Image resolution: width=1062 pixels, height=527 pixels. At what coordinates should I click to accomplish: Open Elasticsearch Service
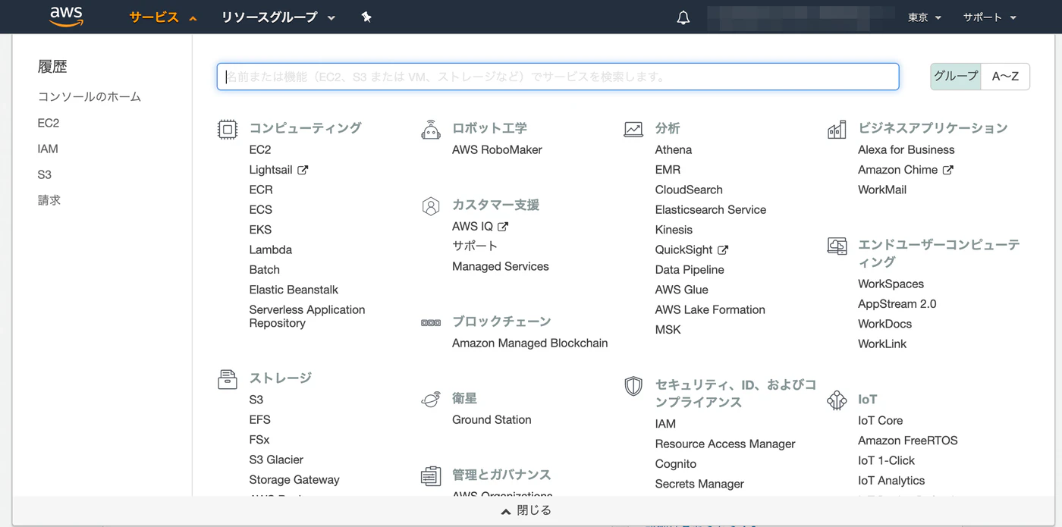(x=711, y=209)
